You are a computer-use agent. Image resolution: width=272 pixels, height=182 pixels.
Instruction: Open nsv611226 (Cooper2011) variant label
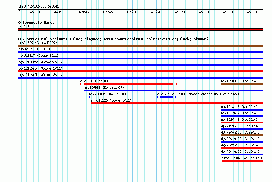111,100
